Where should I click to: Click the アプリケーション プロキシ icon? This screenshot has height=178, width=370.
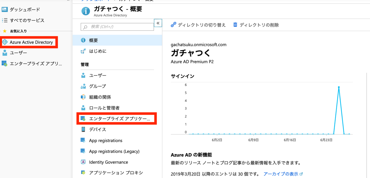click(x=83, y=172)
